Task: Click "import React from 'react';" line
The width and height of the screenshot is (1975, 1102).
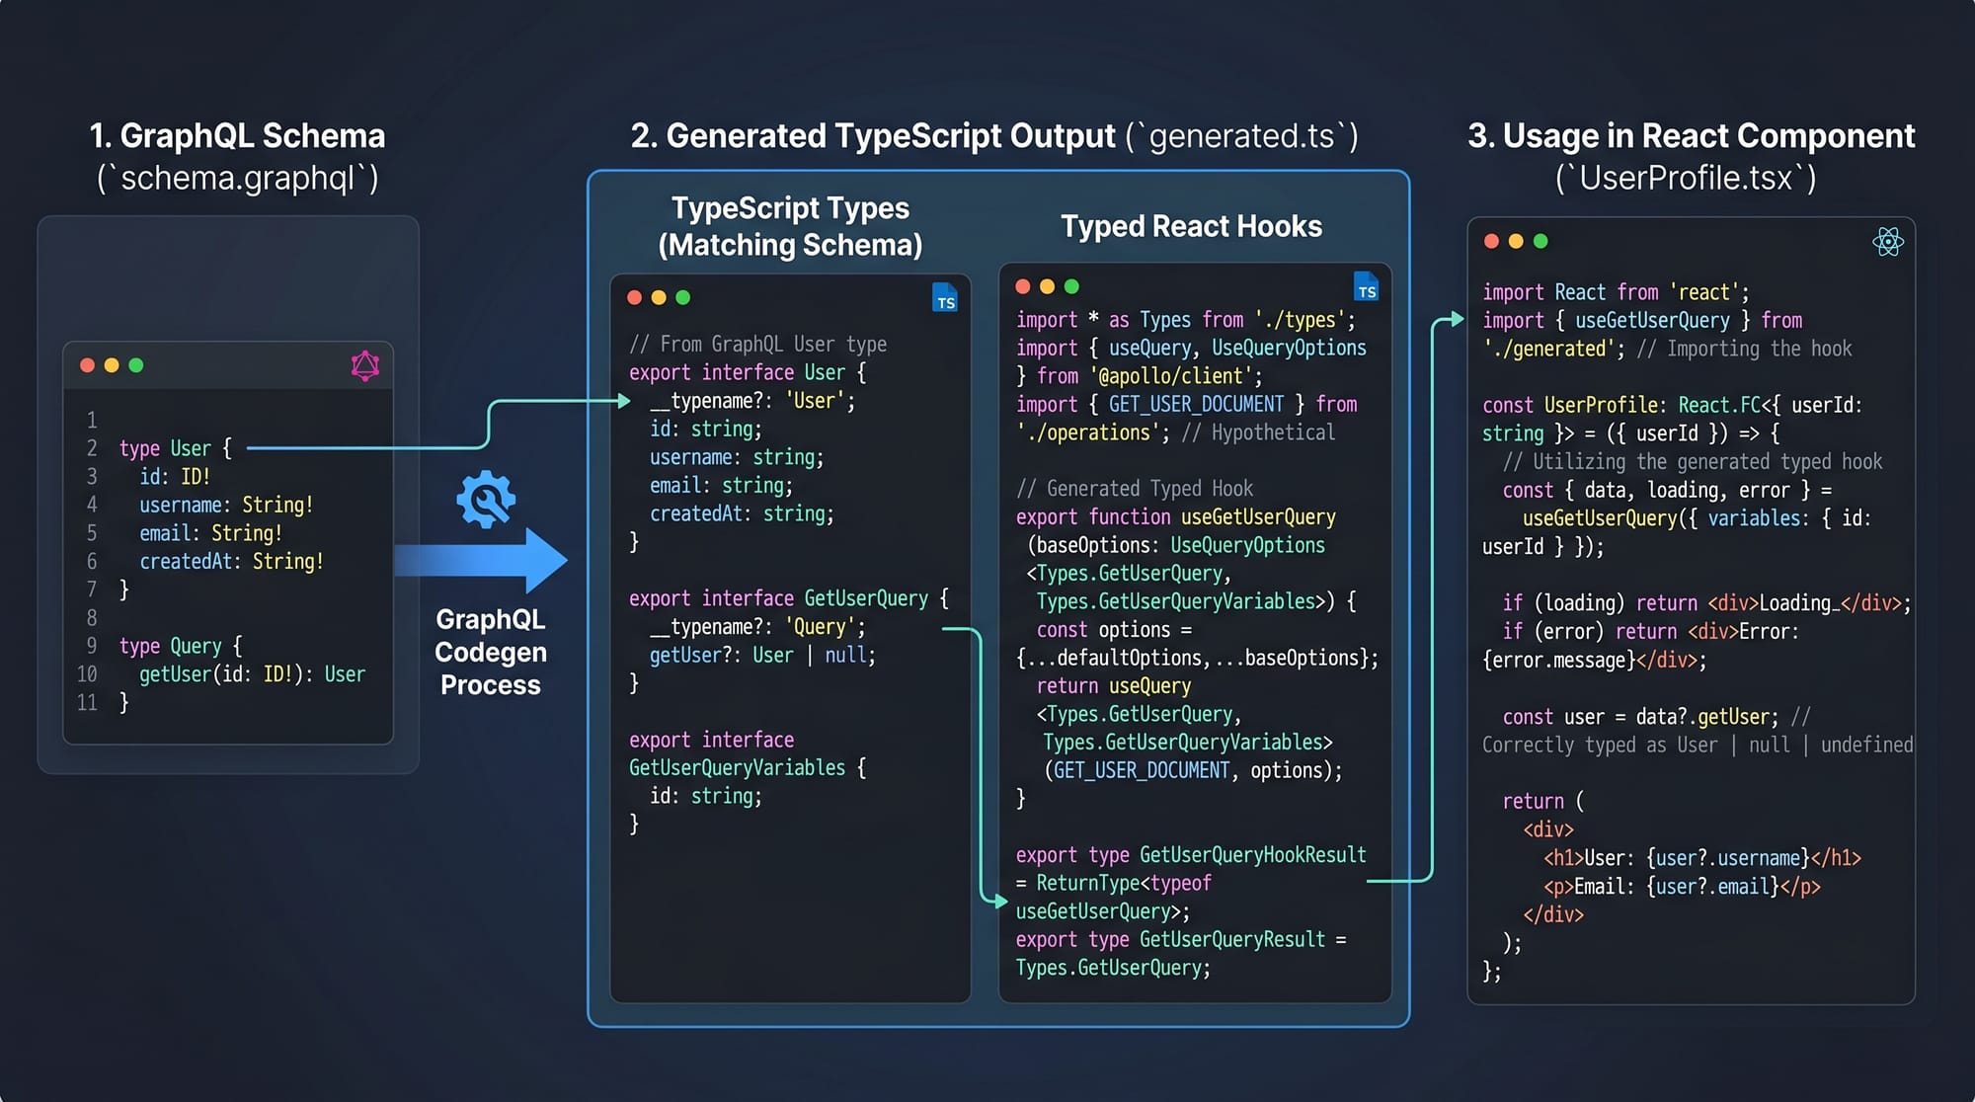Action: 1616,292
